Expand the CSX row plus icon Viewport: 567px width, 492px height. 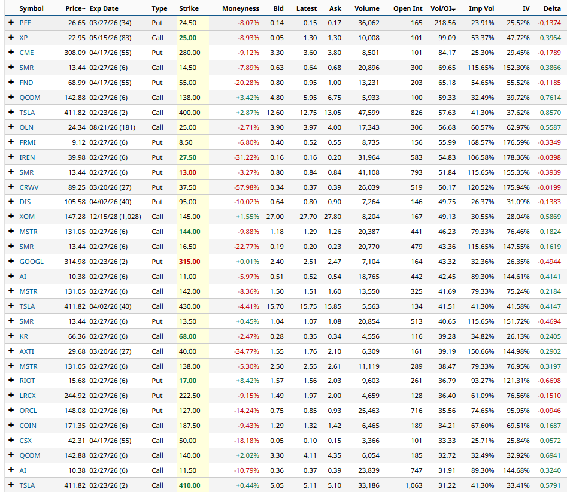(11, 440)
